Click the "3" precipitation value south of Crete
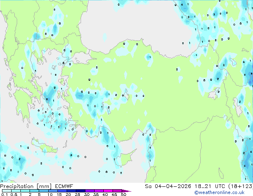The height and width of the screenshot is (196, 253). (x=71, y=155)
